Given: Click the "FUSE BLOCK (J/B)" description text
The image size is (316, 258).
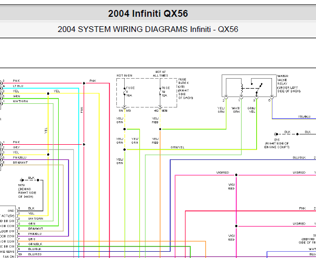Looking at the screenshot, I should pyautogui.click(x=186, y=89).
